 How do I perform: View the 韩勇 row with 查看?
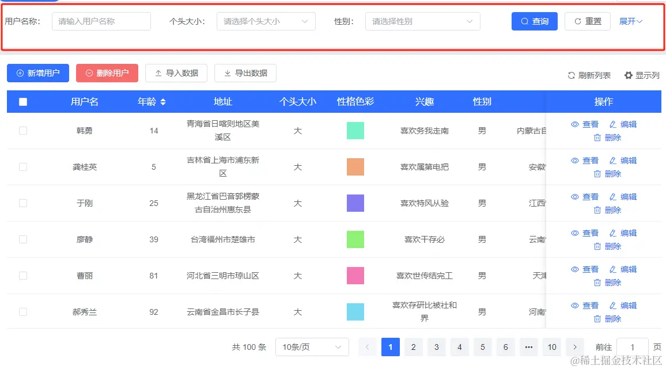coord(585,124)
